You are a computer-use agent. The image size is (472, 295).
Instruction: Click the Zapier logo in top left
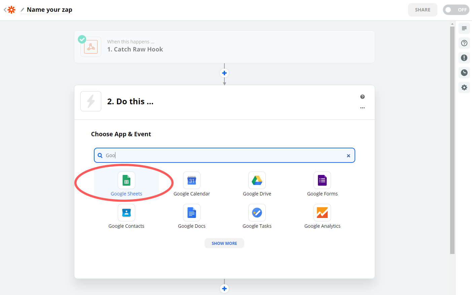pos(11,9)
